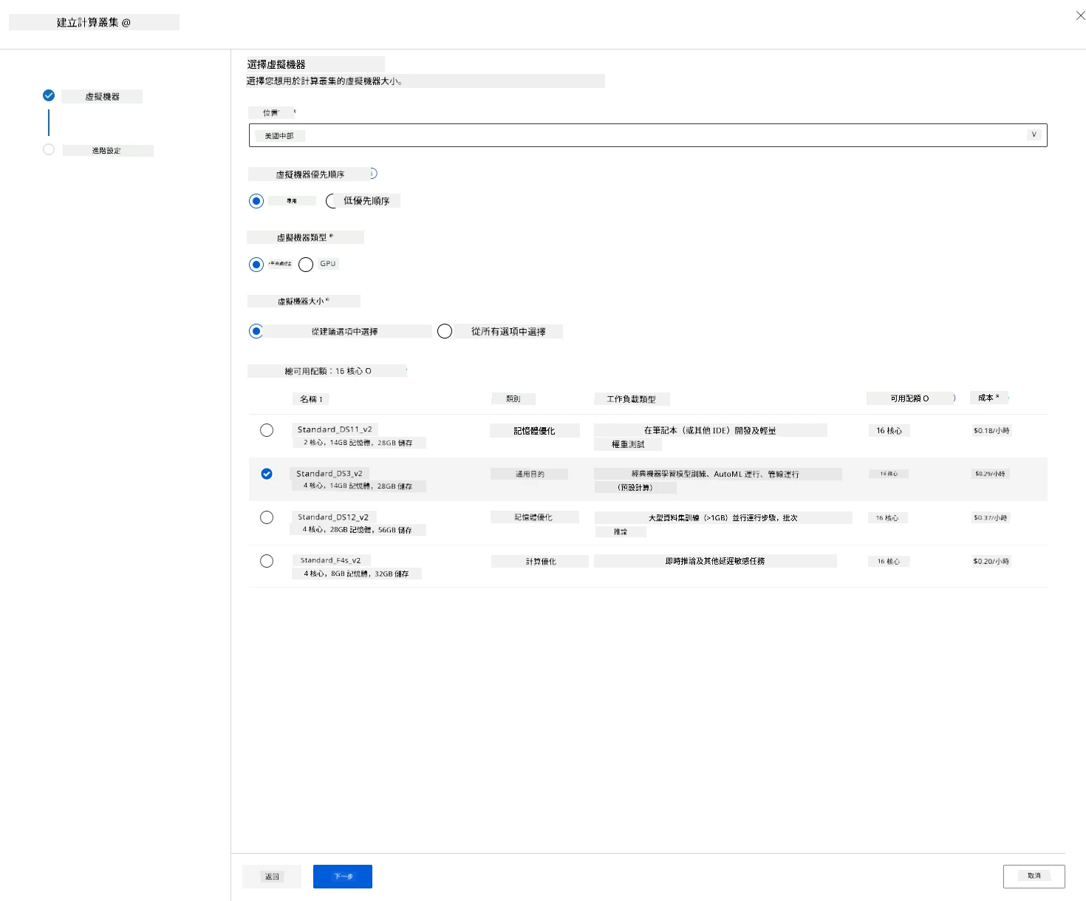
Task: Go to the 虛擬機器 wizard step
Action: click(x=102, y=97)
